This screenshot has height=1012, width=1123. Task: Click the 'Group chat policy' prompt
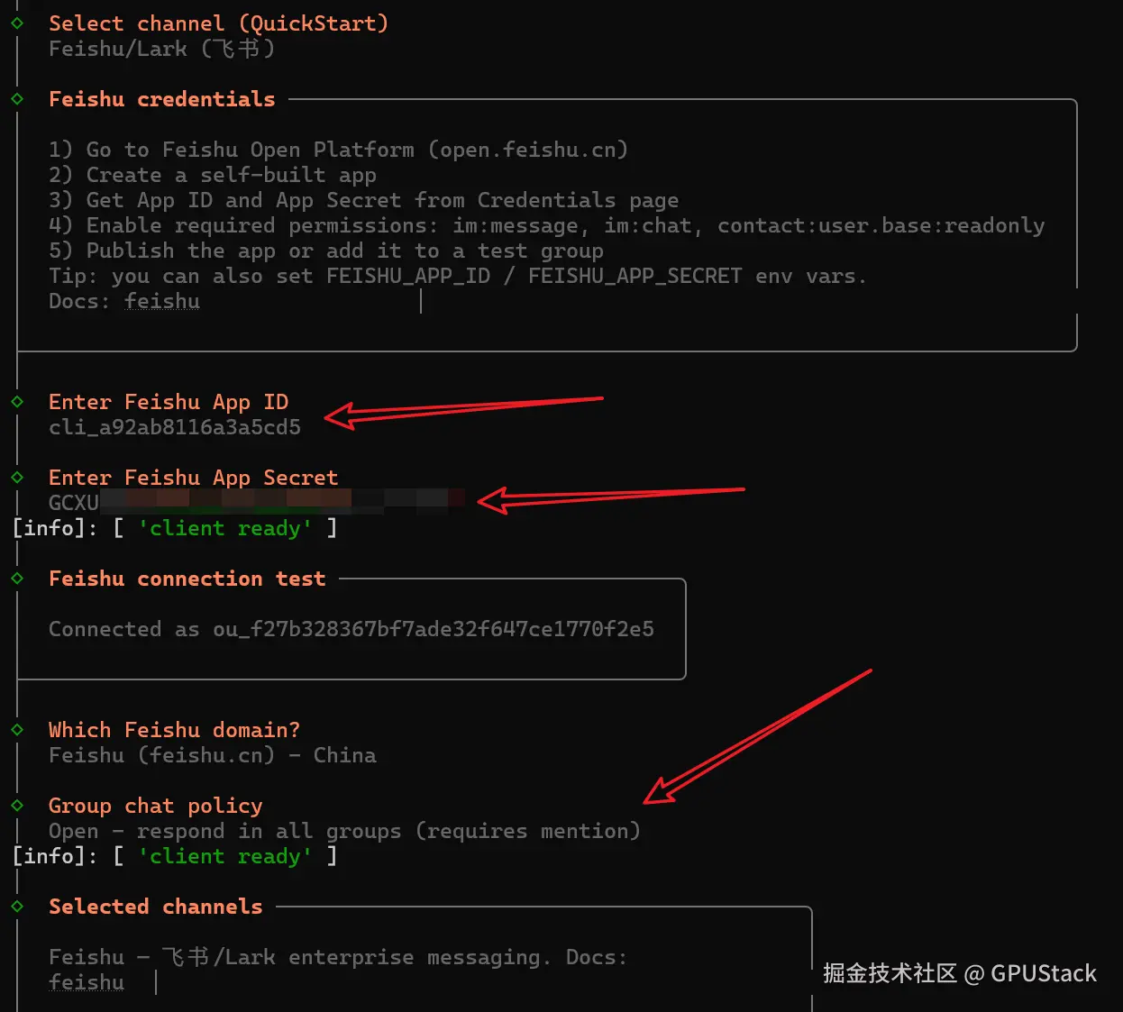pyautogui.click(x=156, y=806)
